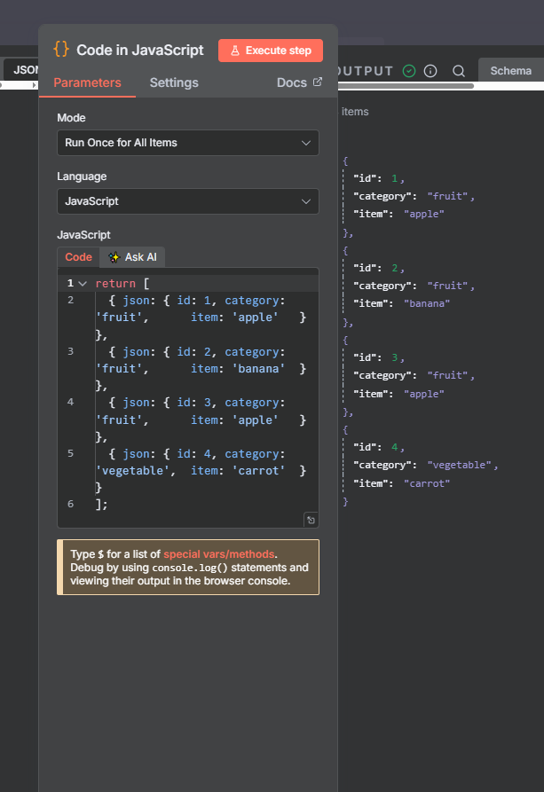Click the green execution success checkmark icon
Viewport: 544px width, 792px height.
coord(408,71)
